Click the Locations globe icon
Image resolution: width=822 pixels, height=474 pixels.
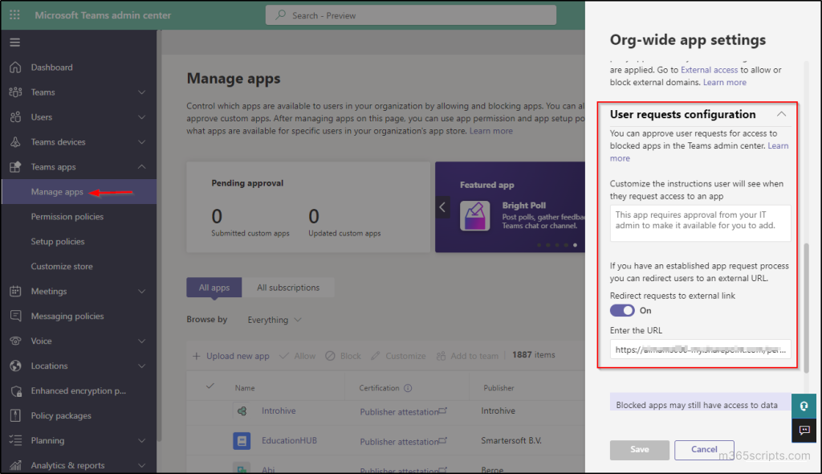tap(15, 366)
